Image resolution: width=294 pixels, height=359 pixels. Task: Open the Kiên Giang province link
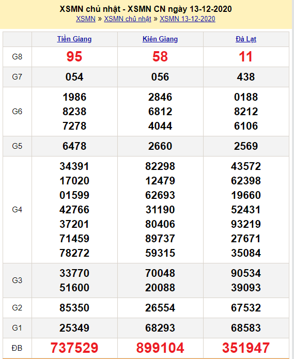160,39
